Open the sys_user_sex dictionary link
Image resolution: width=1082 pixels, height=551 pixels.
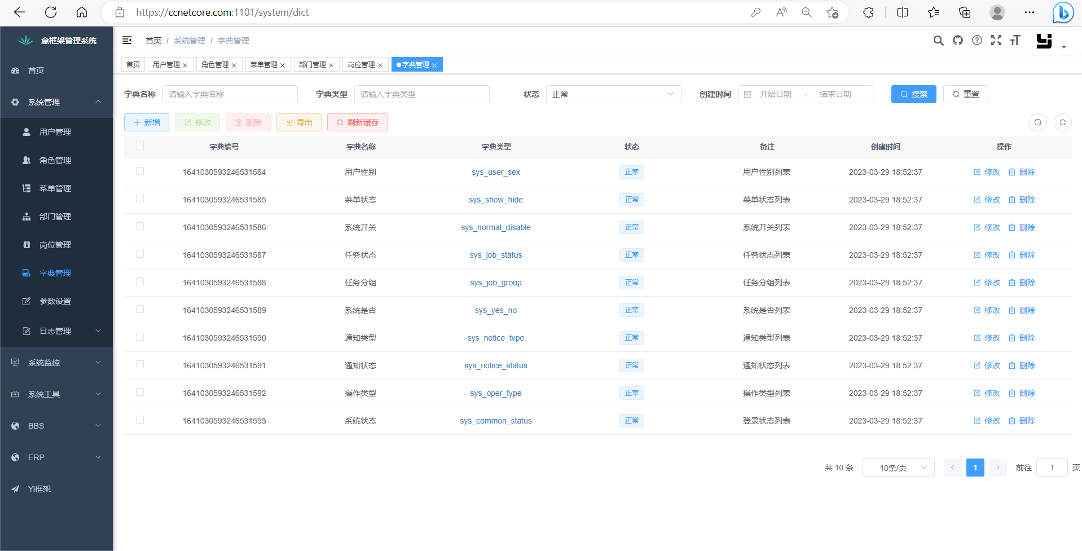coord(496,172)
